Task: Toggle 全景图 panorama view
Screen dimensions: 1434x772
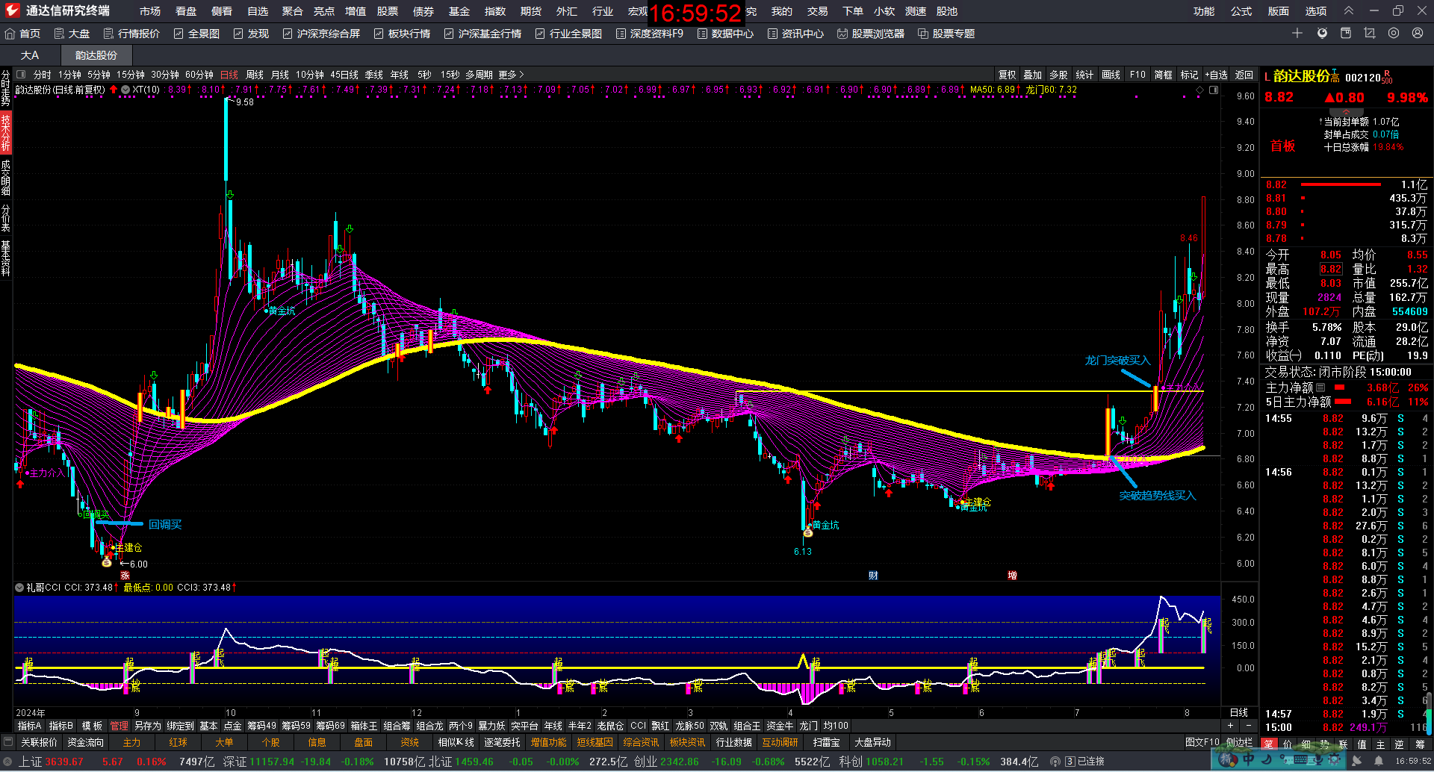Action: pyautogui.click(x=196, y=34)
